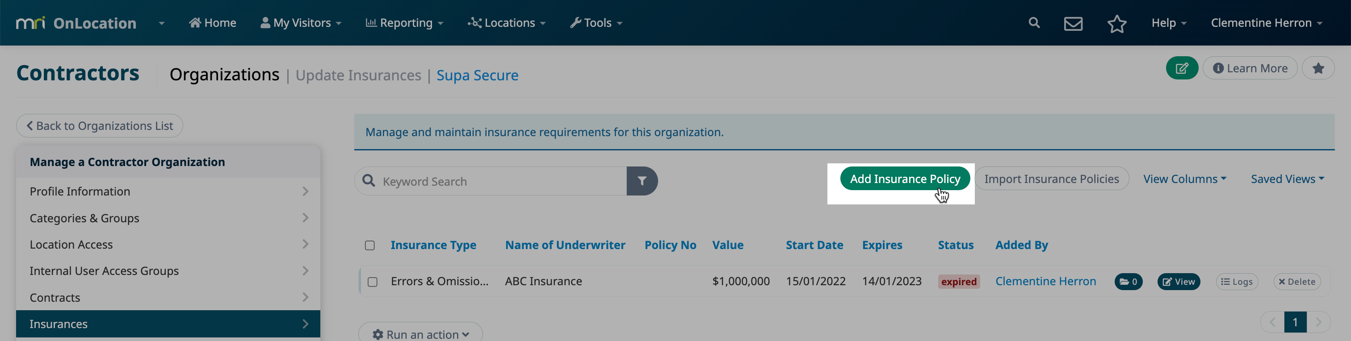Click the folder count badge showing 0
This screenshot has height=341, width=1351.
pyautogui.click(x=1128, y=282)
